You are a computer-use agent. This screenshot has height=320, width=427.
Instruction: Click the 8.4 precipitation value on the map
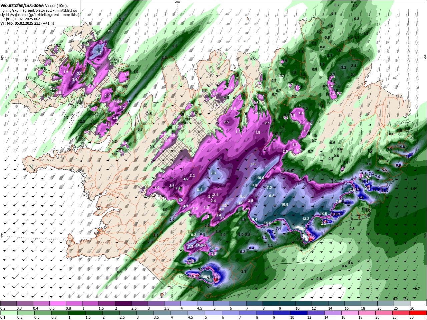(x=252, y=248)
